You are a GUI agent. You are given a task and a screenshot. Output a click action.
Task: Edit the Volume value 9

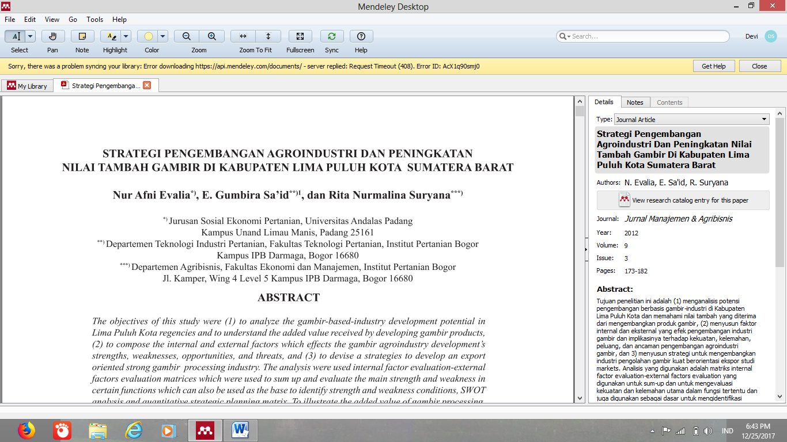pyautogui.click(x=626, y=246)
